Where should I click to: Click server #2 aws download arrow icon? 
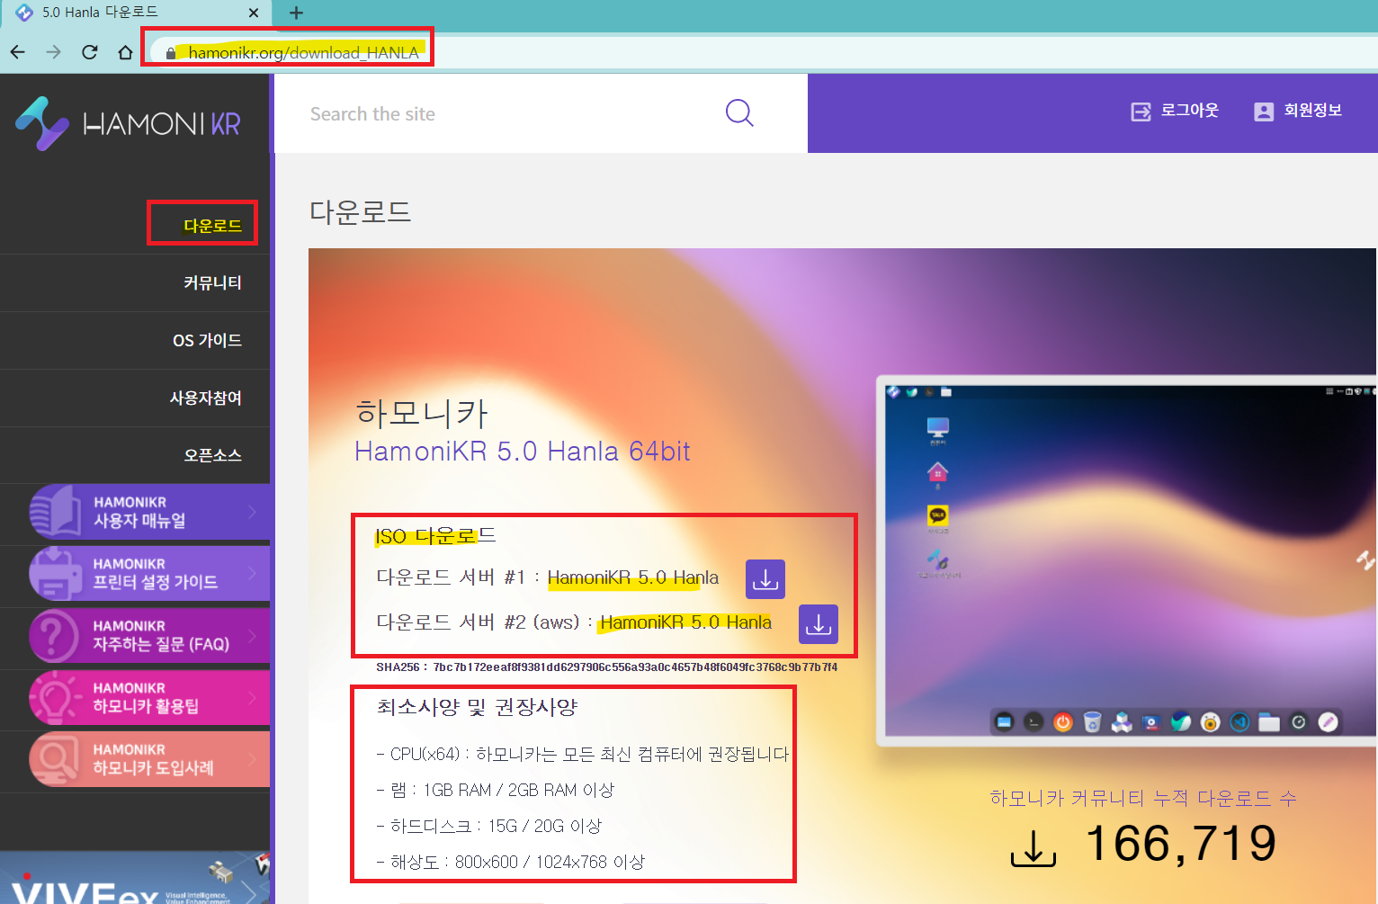tap(819, 624)
